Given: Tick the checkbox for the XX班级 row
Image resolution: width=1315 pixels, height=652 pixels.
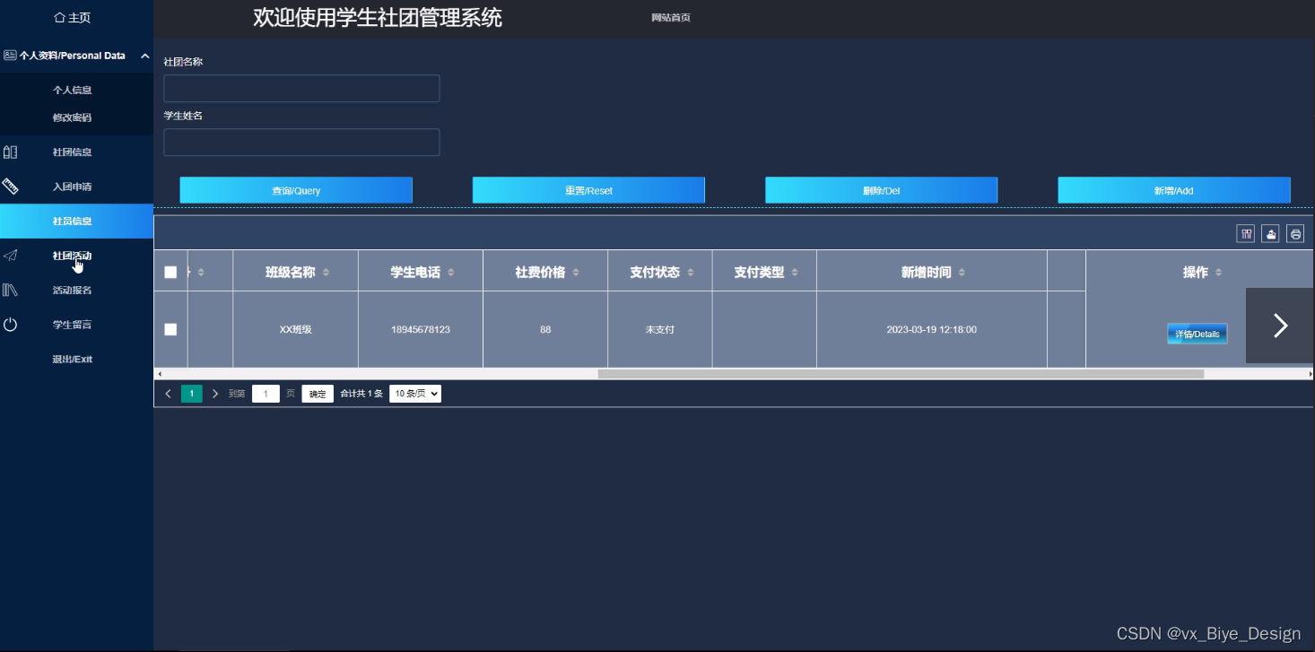Looking at the screenshot, I should pos(170,329).
